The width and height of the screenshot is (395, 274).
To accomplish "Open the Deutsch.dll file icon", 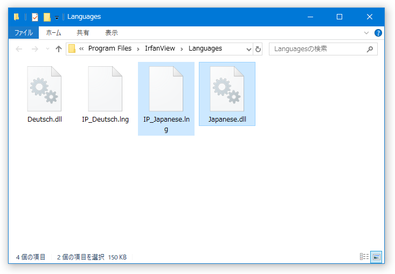I will (44, 89).
